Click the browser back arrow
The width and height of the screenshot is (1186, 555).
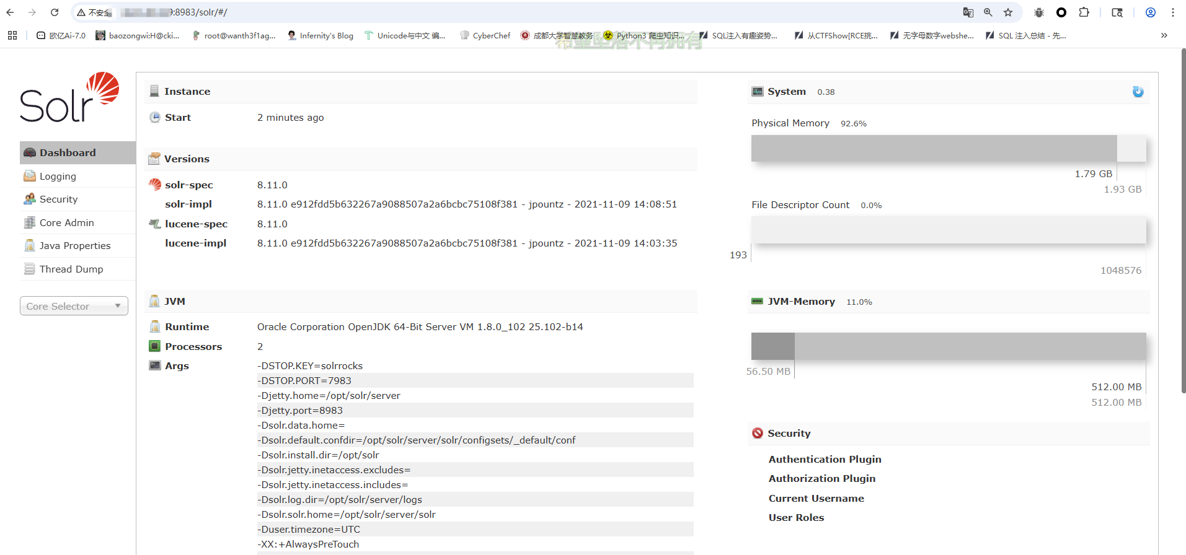coord(11,12)
